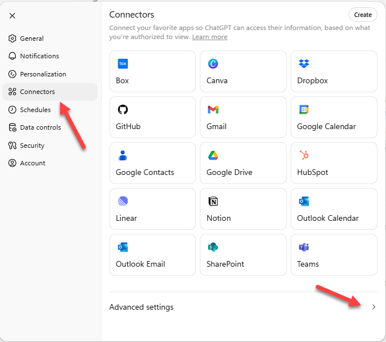Click the Outlook Email icon

point(123,247)
